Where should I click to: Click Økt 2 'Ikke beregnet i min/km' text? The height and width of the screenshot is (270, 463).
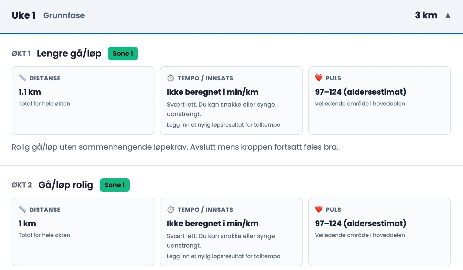pos(213,223)
